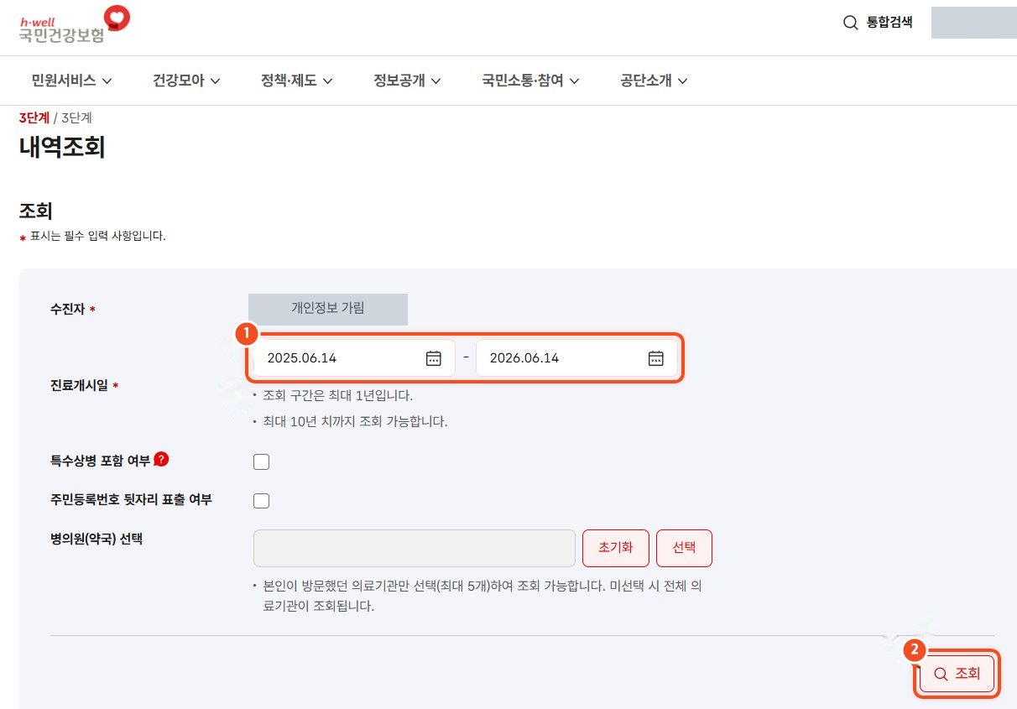Click the 초기화 button
1017x709 pixels.
coord(616,548)
